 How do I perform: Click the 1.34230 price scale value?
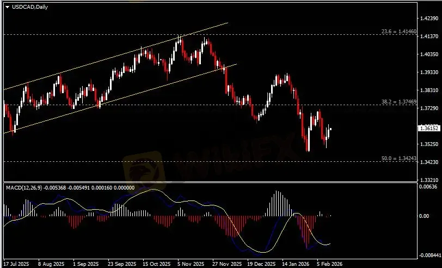pos(429,162)
